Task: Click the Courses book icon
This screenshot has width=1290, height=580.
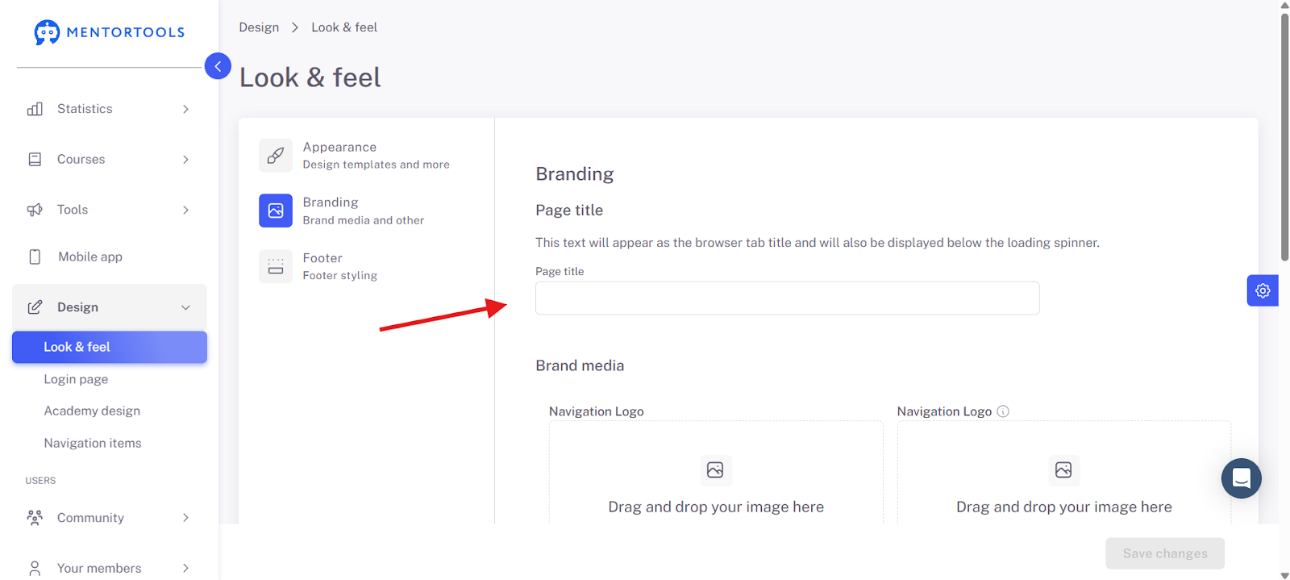Action: tap(35, 159)
